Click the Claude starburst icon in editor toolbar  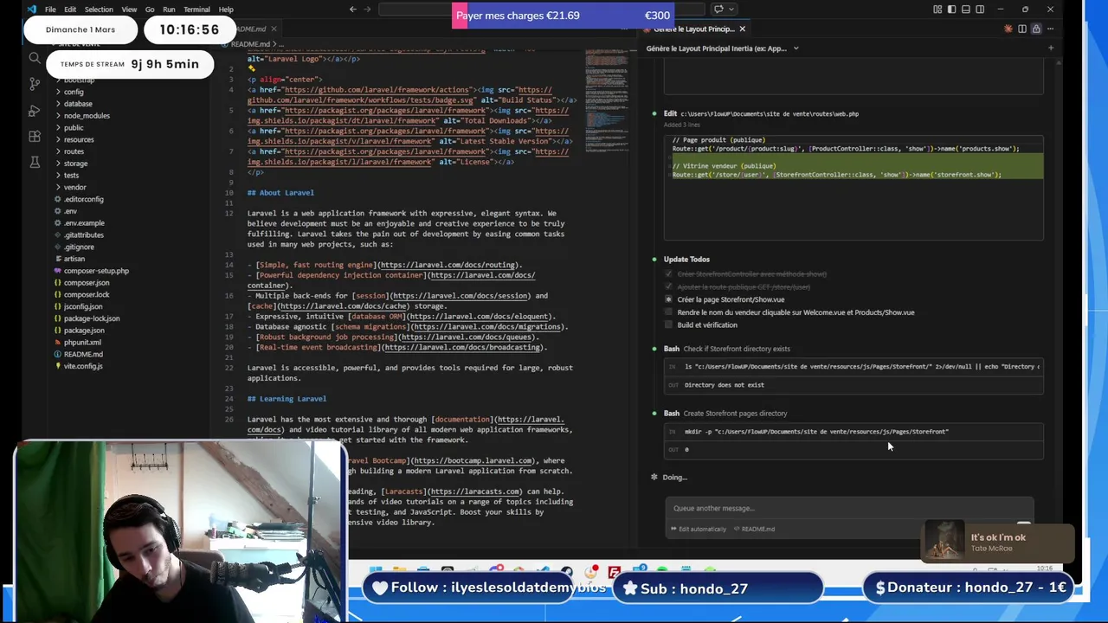coord(1008,29)
